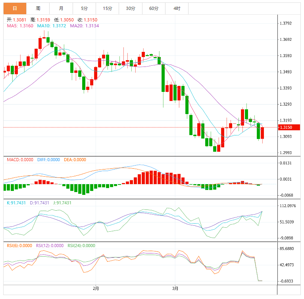Click the RSI(12):0.0000 label
The image size is (304, 299).
[x=50, y=246]
